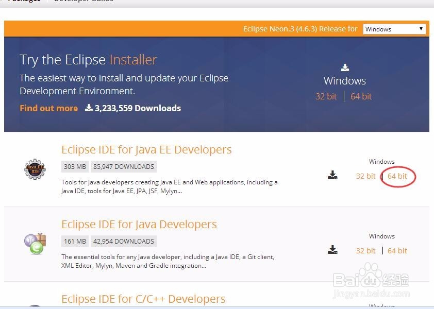
Task: Click the Windows label in the Java Developers row
Action: click(382, 236)
